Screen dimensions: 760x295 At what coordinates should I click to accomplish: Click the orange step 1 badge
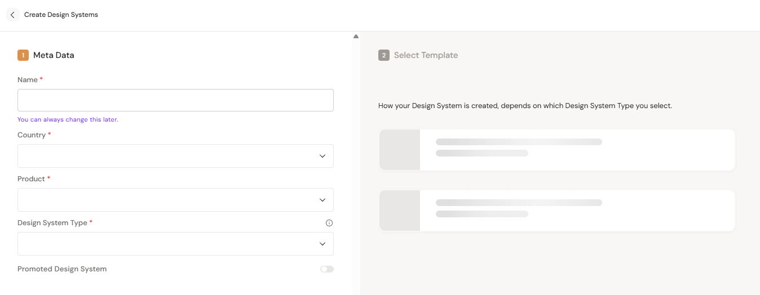[23, 55]
